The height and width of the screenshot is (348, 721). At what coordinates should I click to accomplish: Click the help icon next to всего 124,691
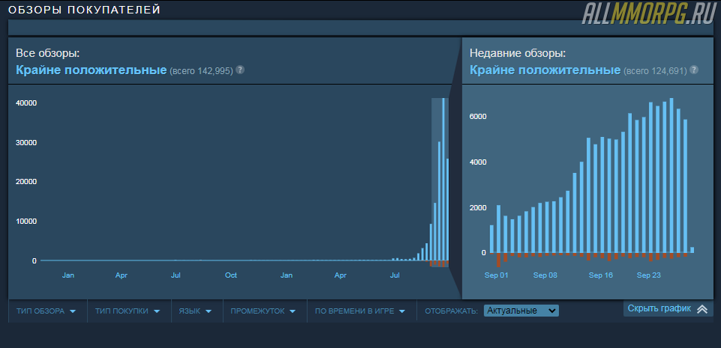pos(694,70)
